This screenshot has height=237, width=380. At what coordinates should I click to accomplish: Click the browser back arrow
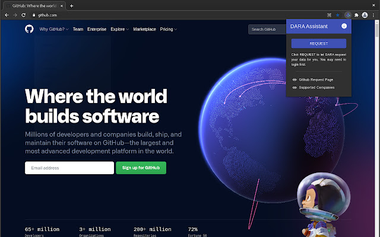7,15
